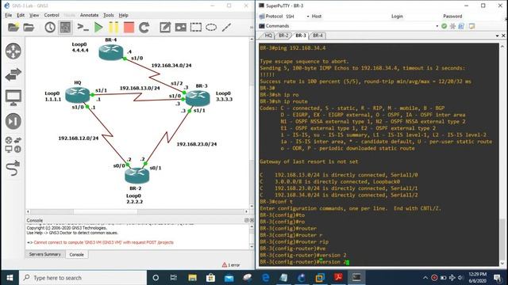This screenshot has width=508, height=285.
Task: Click the Password input field
Action: click(484, 16)
